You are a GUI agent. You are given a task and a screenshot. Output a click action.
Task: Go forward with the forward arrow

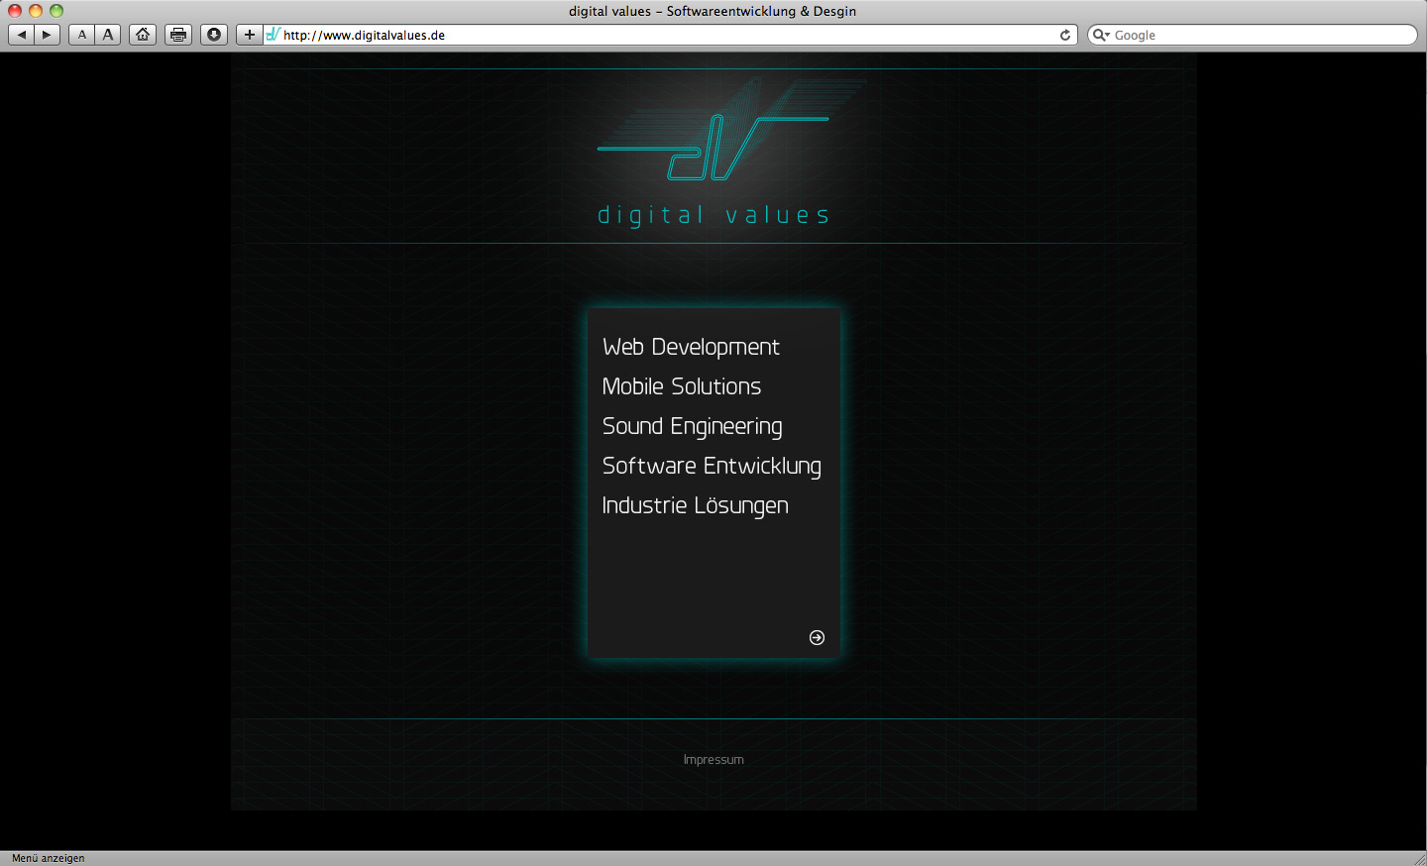tap(48, 35)
